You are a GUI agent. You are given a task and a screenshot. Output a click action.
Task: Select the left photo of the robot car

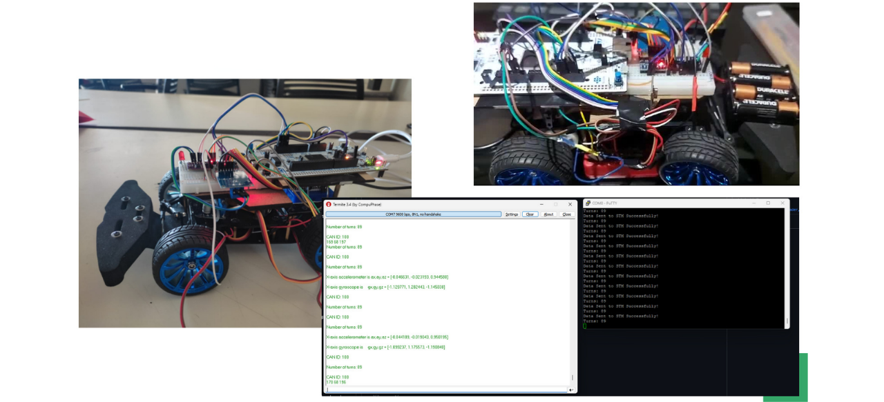245,203
